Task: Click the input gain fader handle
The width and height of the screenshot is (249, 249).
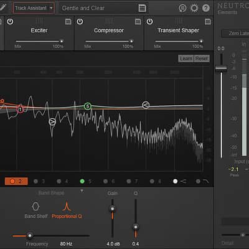Action: (221, 68)
